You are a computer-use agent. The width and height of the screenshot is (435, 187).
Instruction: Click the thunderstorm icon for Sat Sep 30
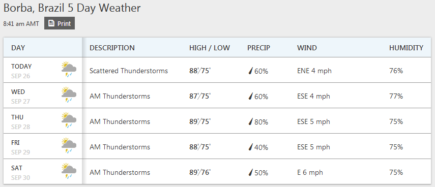(x=69, y=171)
